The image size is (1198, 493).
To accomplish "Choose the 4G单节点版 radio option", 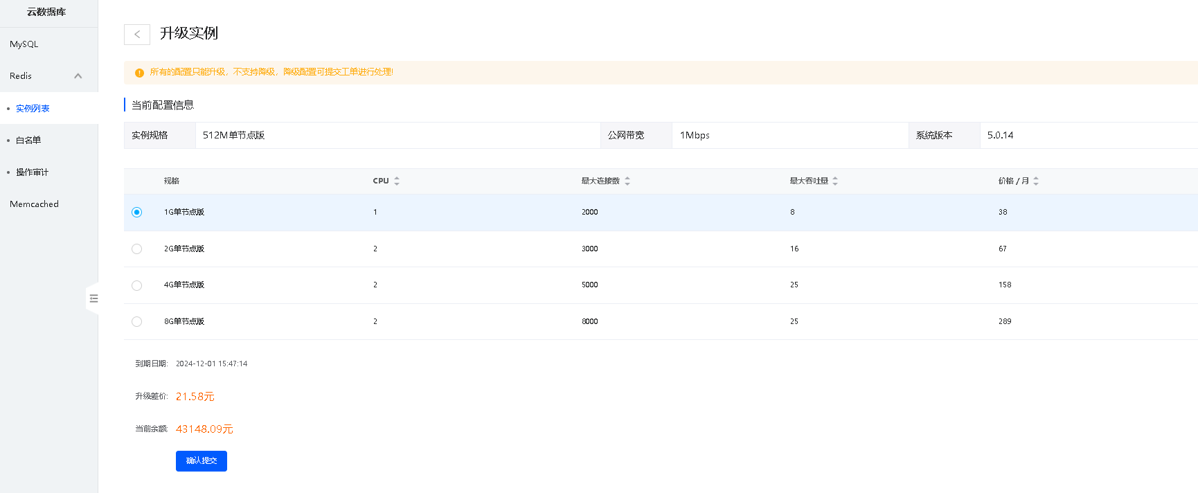I will [x=136, y=285].
